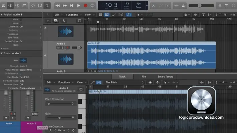
Task: Show the Toolbar button in control bar
Action: pyautogui.click(x=24, y=6)
